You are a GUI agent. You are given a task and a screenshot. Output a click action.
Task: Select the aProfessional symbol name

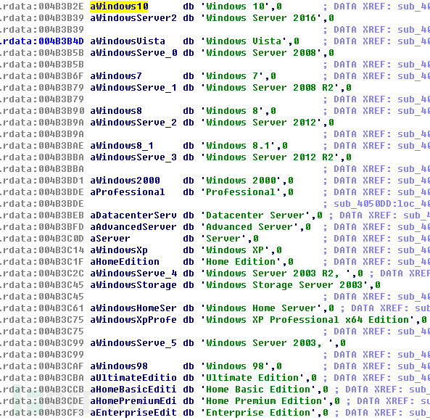pos(128,192)
